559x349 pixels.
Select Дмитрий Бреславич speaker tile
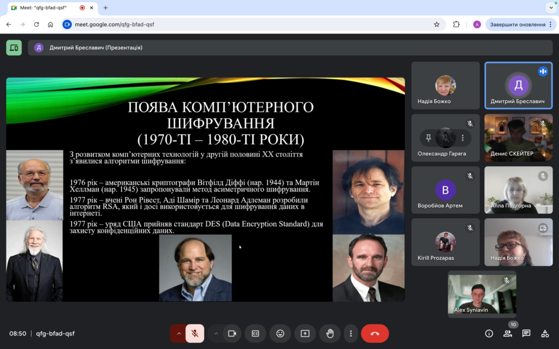[519, 86]
